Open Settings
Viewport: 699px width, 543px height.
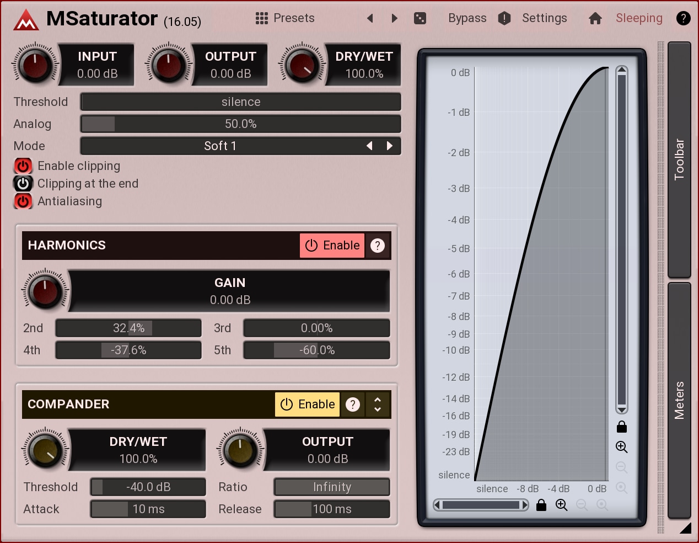(x=545, y=18)
